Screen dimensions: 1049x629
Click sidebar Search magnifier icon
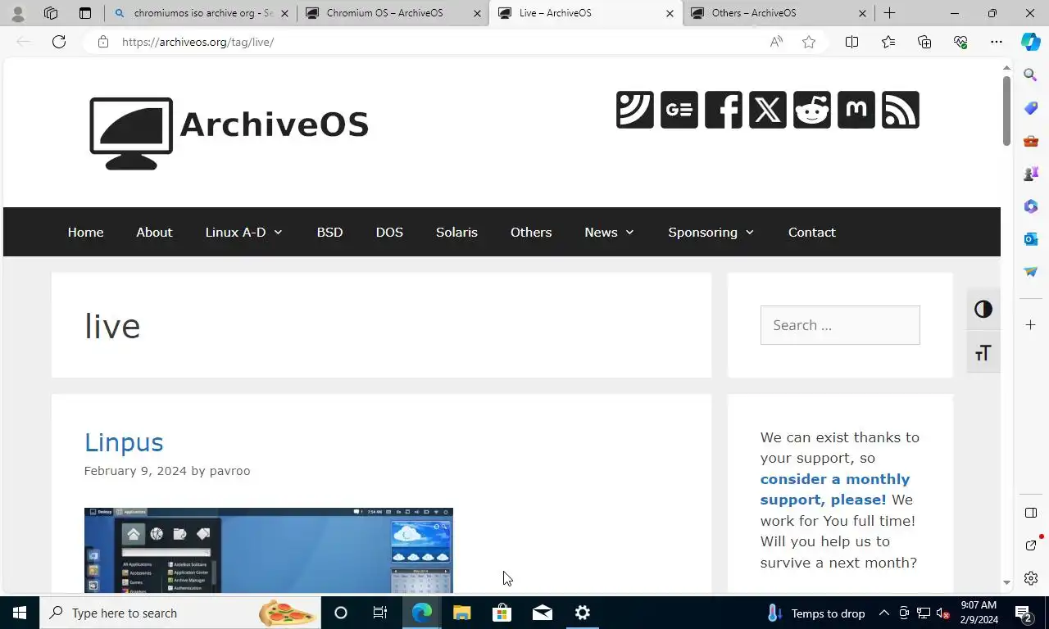click(1031, 75)
